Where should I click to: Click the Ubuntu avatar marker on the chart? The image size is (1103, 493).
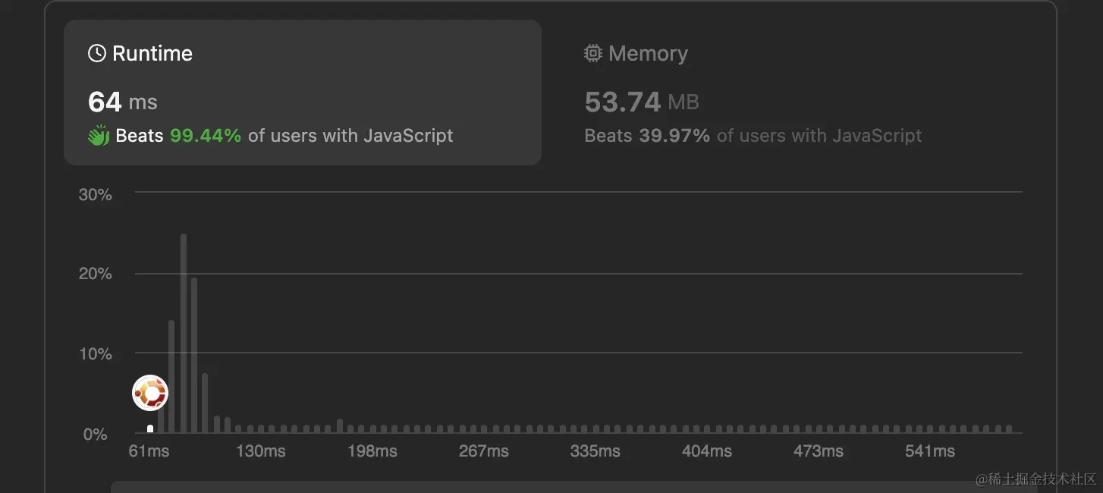click(x=150, y=393)
